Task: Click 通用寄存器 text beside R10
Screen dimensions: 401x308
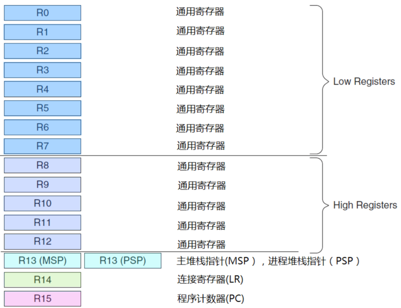Action: pyautogui.click(x=201, y=206)
